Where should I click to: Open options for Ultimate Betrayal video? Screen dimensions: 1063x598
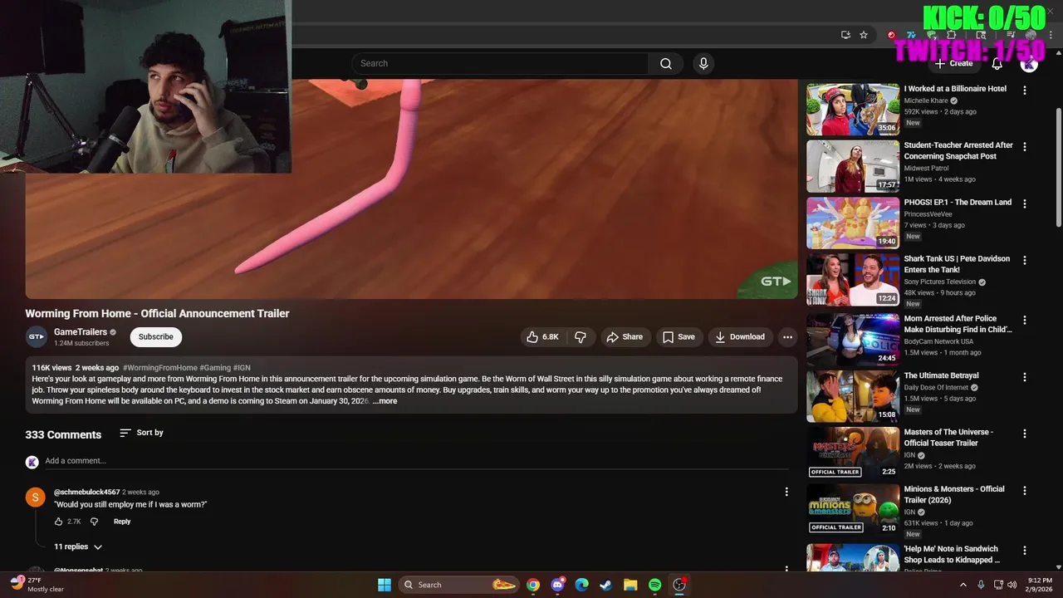coord(1024,377)
